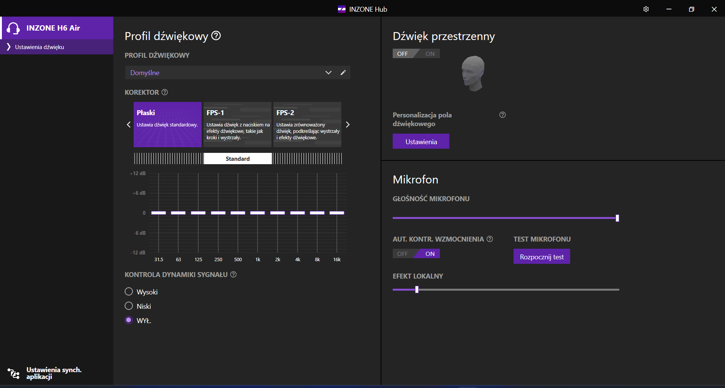Open Ustawienia dźwięku in the sidebar
This screenshot has width=725, height=388.
(57, 47)
